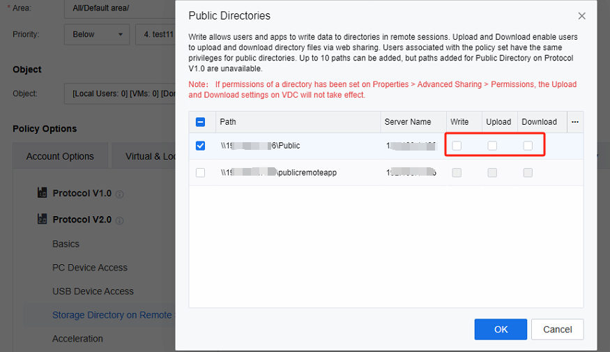
Task: Click info icon beside Protocol V1.0
Action: pyautogui.click(x=119, y=194)
